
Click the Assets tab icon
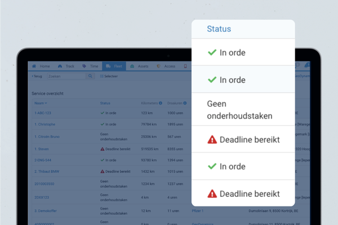tap(132, 66)
